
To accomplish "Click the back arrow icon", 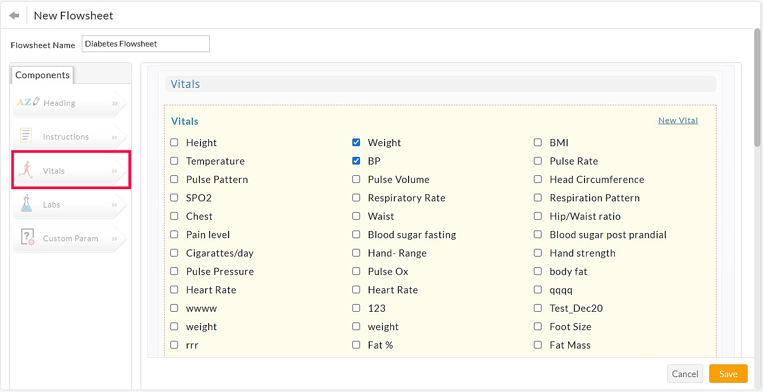I will [x=14, y=16].
